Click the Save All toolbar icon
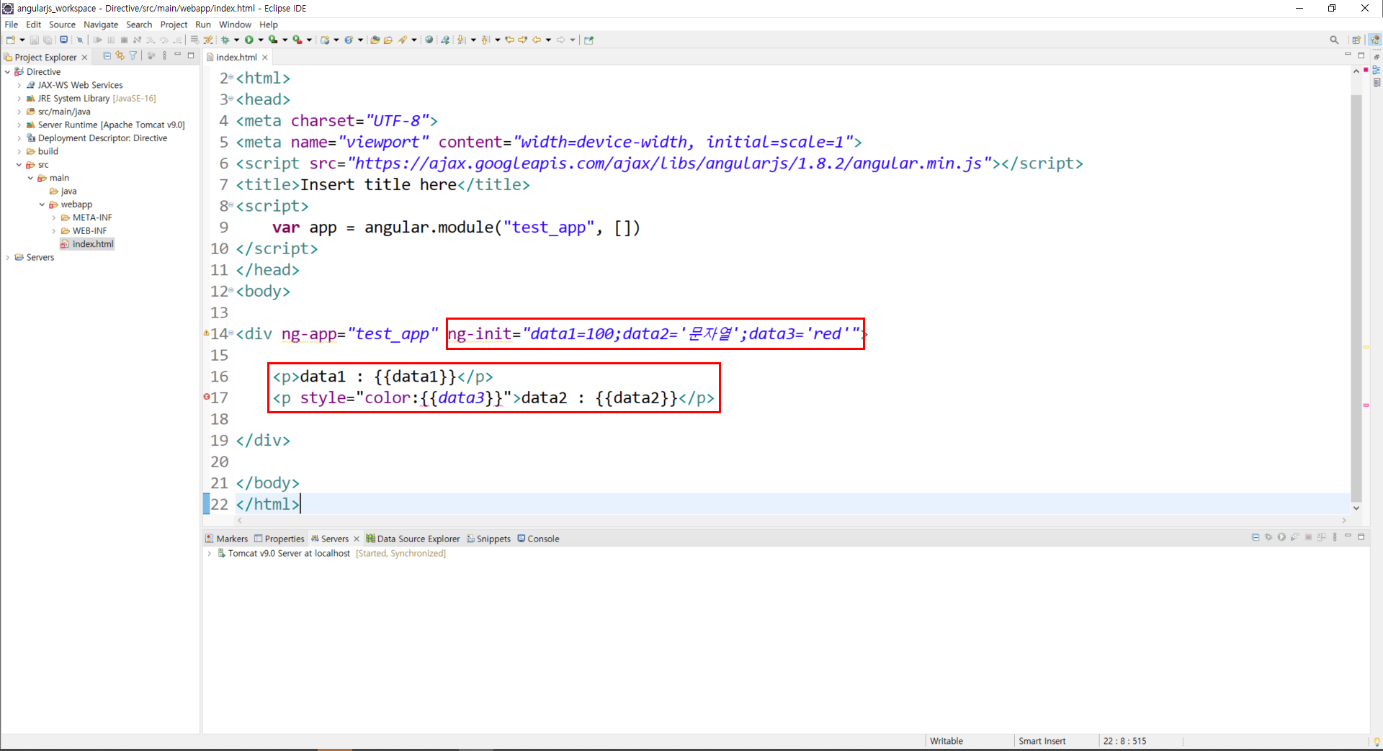Screen dimensions: 1383x751 pos(48,40)
